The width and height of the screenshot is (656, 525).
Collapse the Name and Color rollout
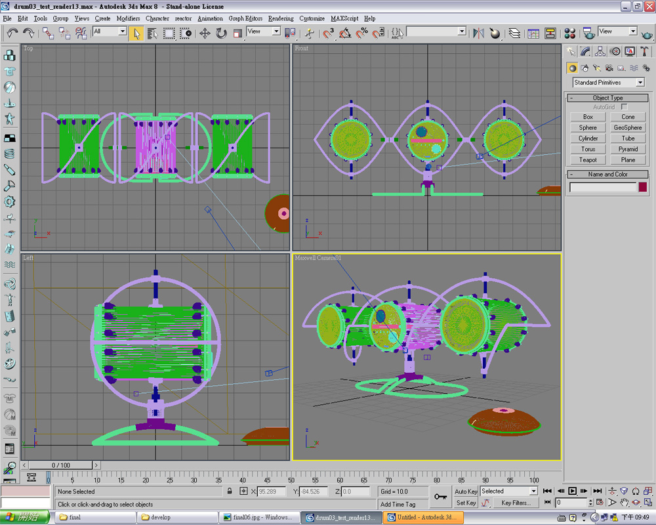tap(607, 174)
